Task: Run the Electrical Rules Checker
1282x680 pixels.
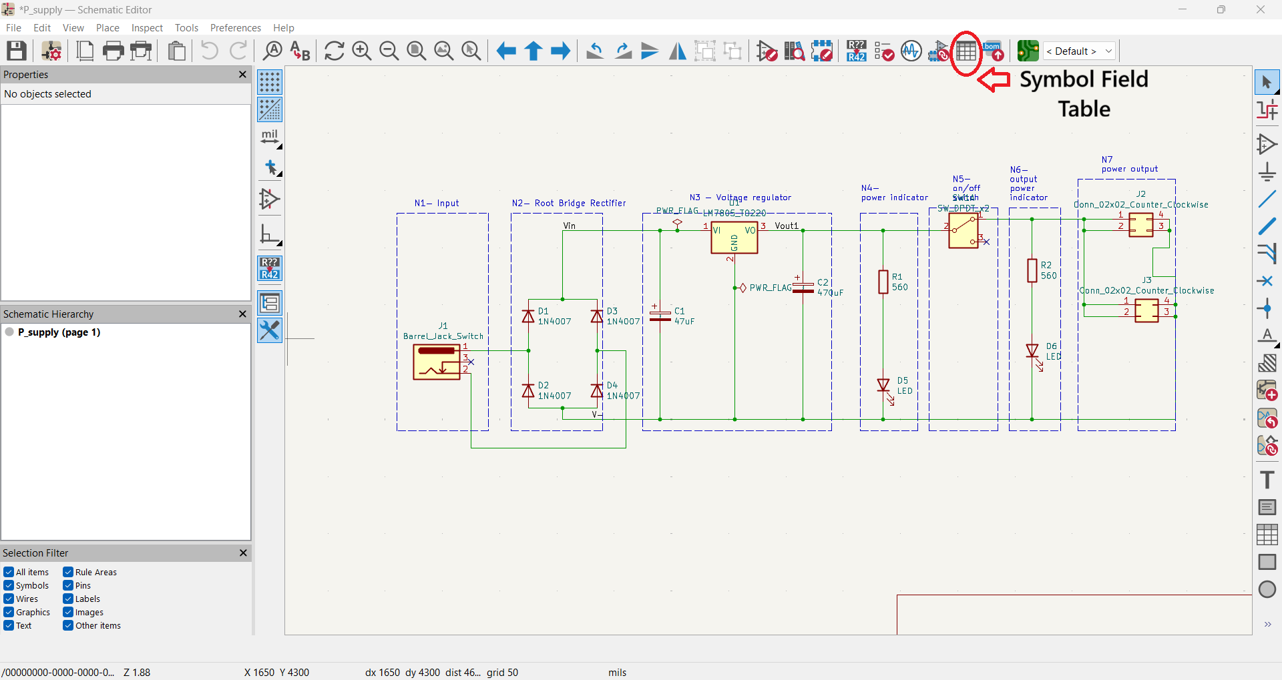Action: coord(884,51)
